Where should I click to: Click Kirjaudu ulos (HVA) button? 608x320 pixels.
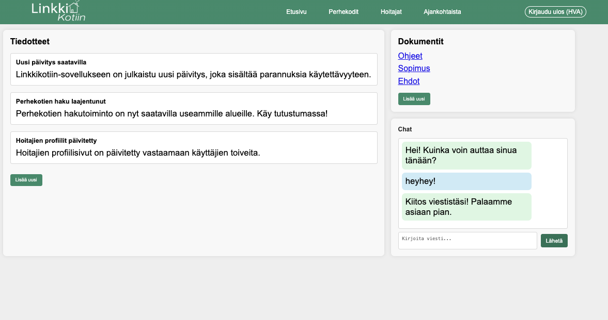[x=555, y=12]
